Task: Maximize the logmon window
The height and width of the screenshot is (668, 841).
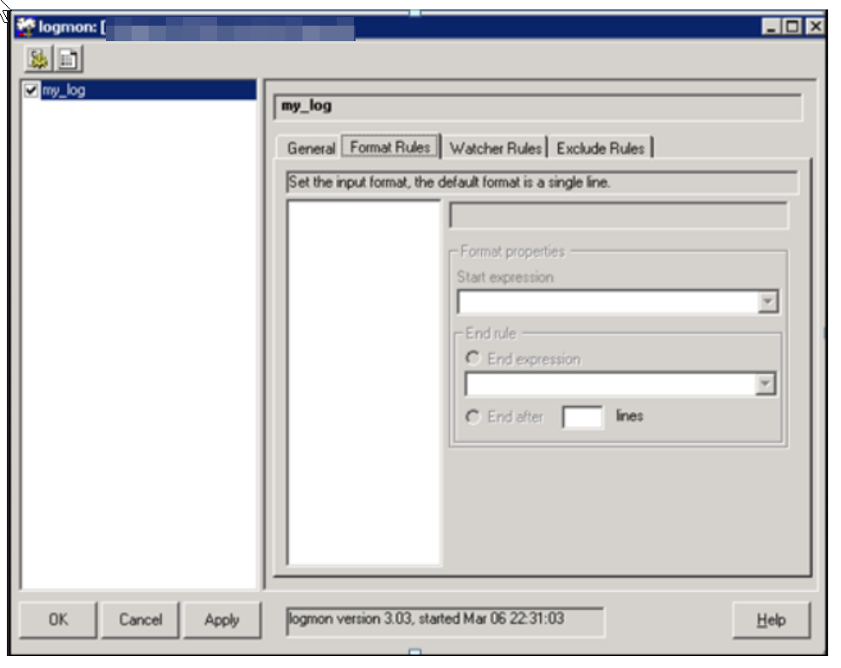Action: click(x=792, y=27)
